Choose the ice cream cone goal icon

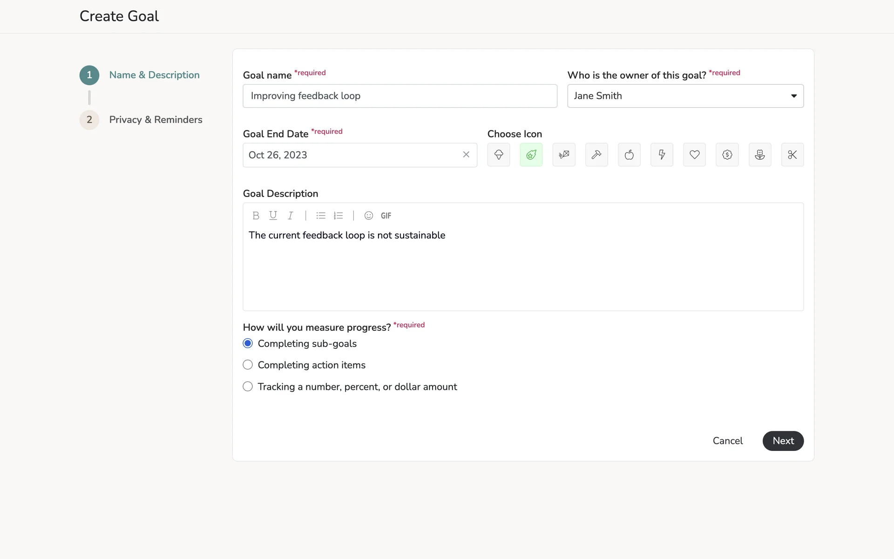[498, 155]
